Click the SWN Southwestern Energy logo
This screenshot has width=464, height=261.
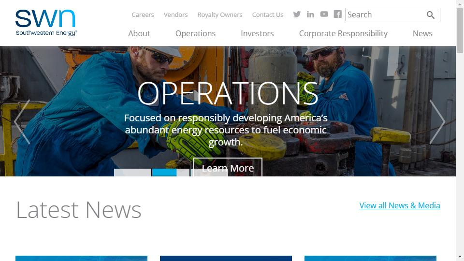pos(46,23)
